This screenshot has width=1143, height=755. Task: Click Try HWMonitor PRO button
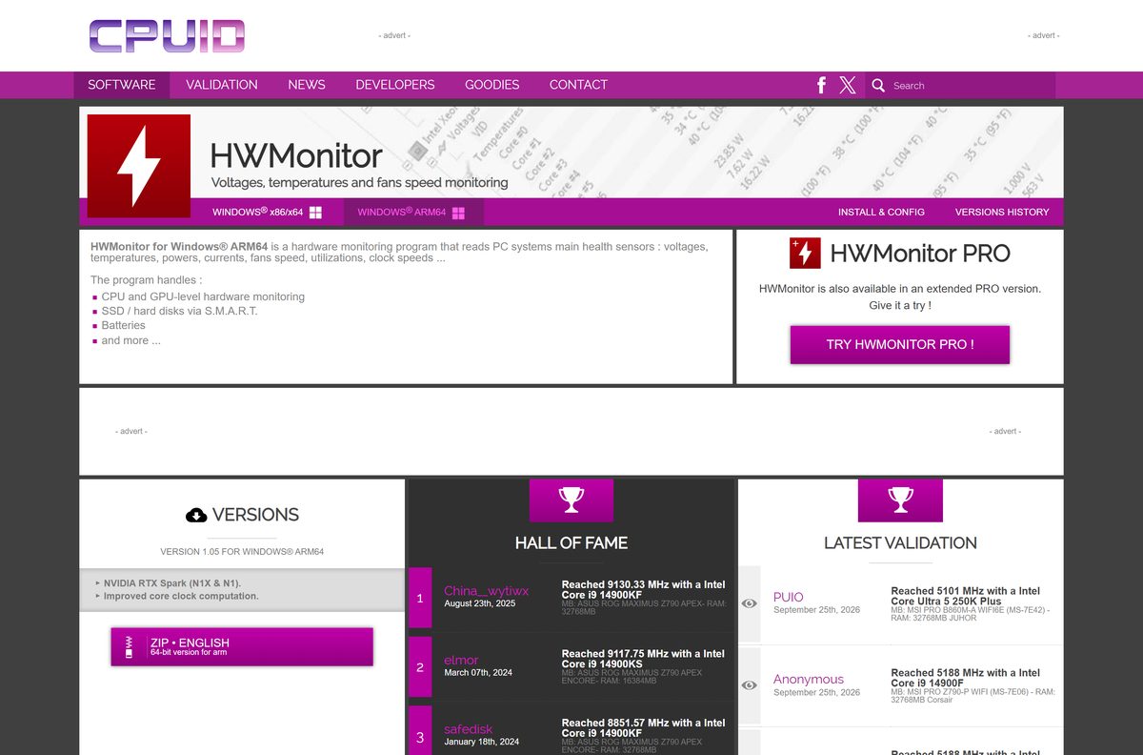[x=900, y=344]
